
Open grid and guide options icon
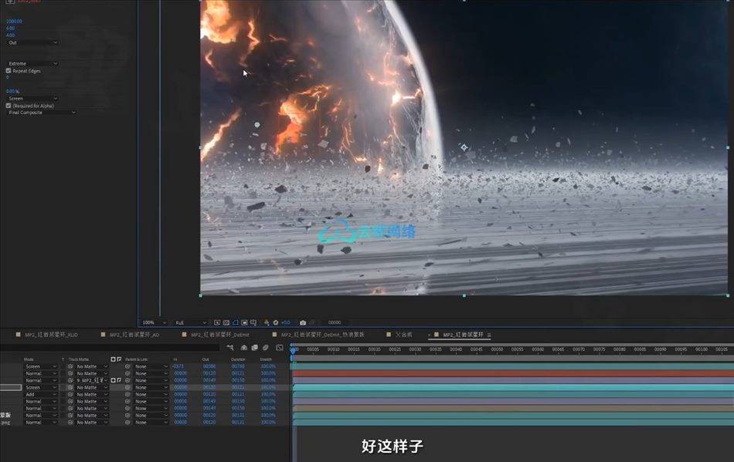[x=253, y=323]
